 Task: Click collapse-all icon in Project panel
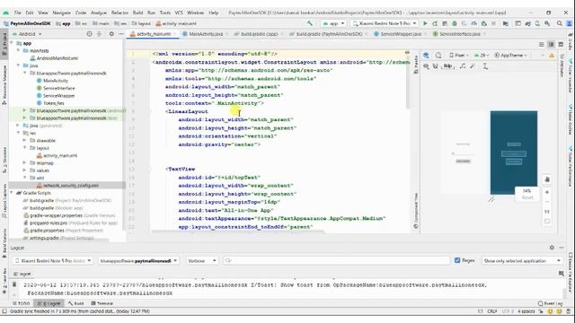99,34
